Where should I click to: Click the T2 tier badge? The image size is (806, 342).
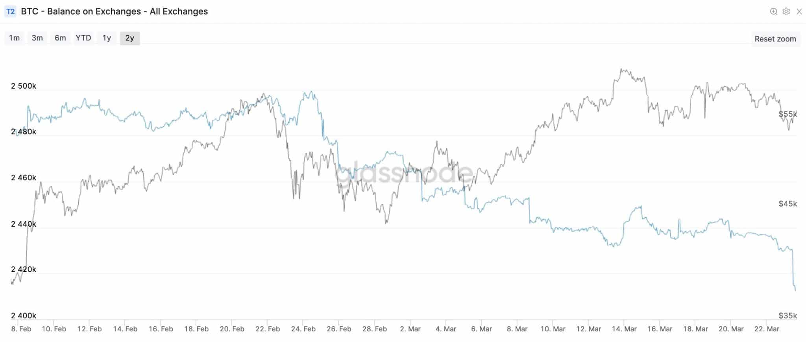[x=11, y=11]
